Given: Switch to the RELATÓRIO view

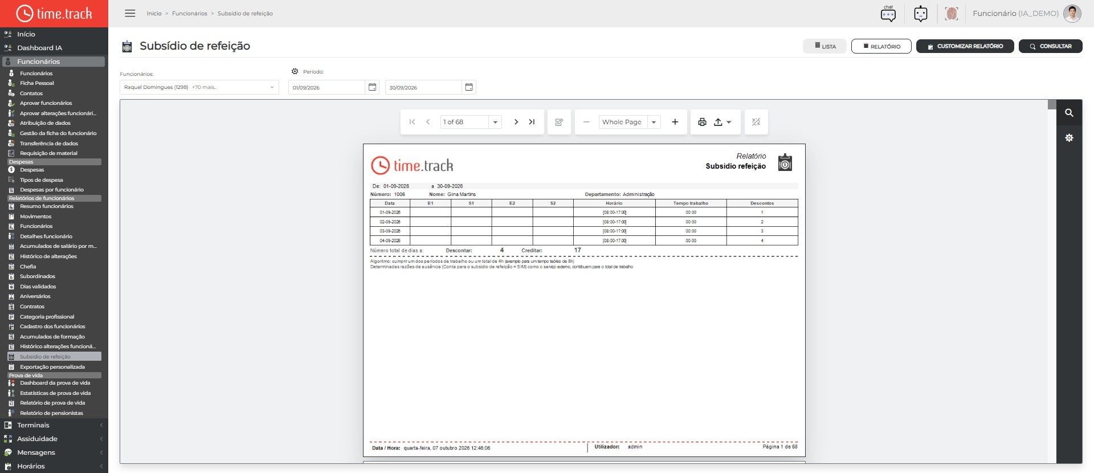Looking at the screenshot, I should pyautogui.click(x=881, y=46).
